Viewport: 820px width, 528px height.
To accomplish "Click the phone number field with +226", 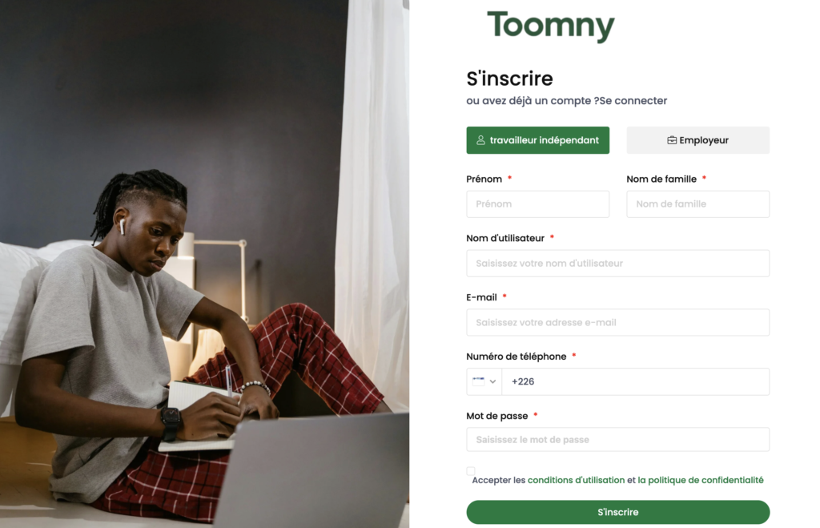I will click(x=635, y=381).
